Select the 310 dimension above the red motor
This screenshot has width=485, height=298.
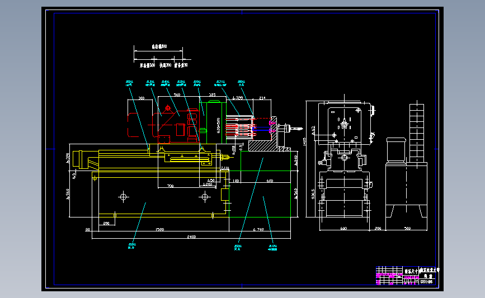pyautogui.click(x=142, y=98)
